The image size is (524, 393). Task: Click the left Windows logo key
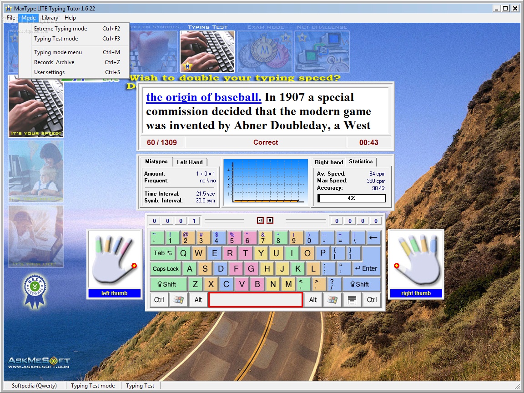pyautogui.click(x=179, y=300)
